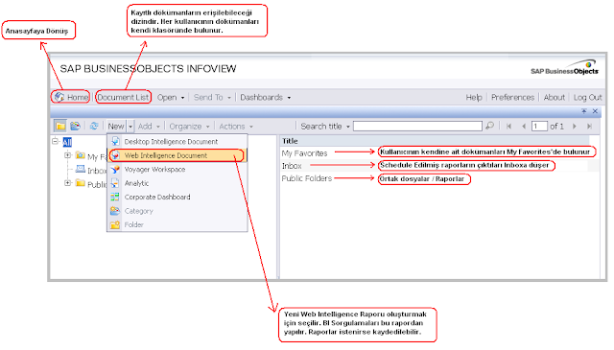This screenshot has height=350, width=614.
Task: Click the Web Intelligence Document icon
Action: click(x=115, y=155)
